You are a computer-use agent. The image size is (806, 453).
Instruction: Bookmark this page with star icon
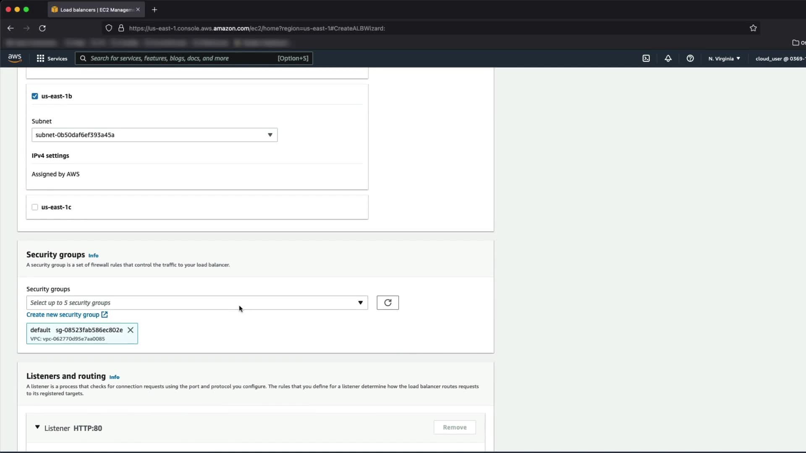(753, 28)
